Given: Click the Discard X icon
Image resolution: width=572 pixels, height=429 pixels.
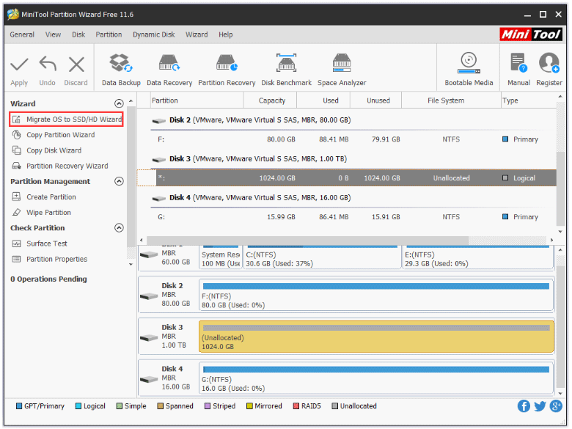Looking at the screenshot, I should pos(76,65).
